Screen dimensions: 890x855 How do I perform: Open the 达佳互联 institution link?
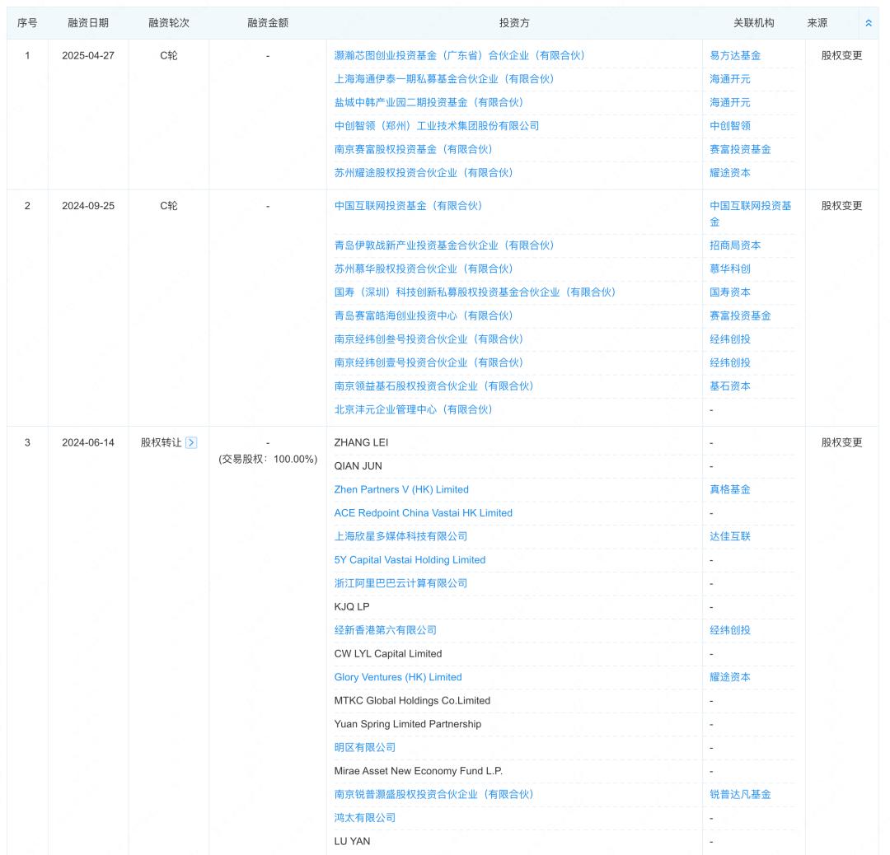click(730, 536)
